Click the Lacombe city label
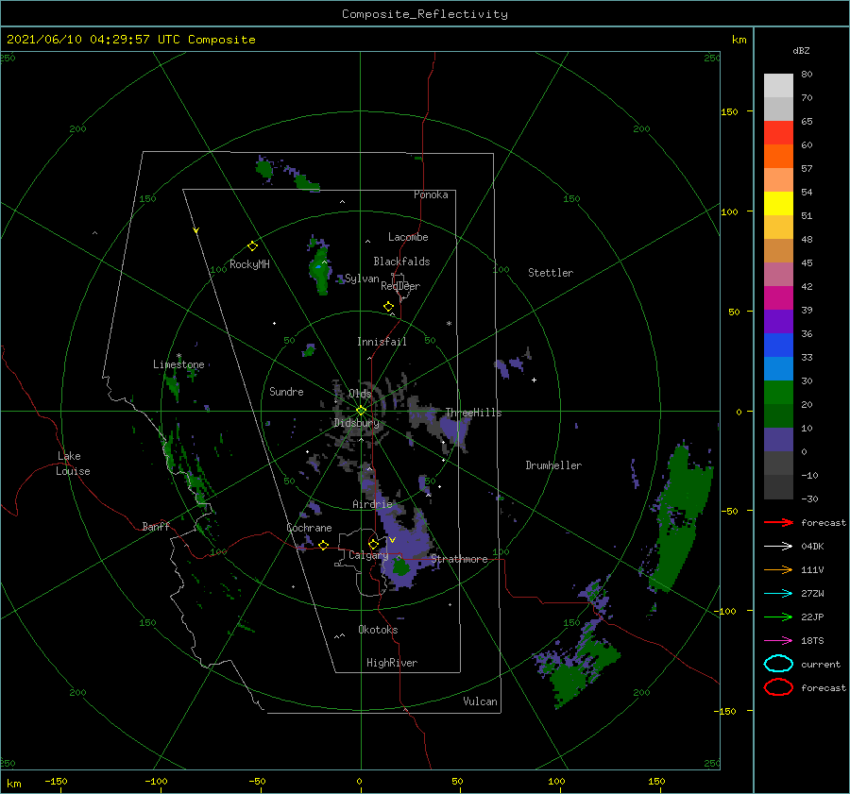Viewport: 850px width, 794px height. 408,237
